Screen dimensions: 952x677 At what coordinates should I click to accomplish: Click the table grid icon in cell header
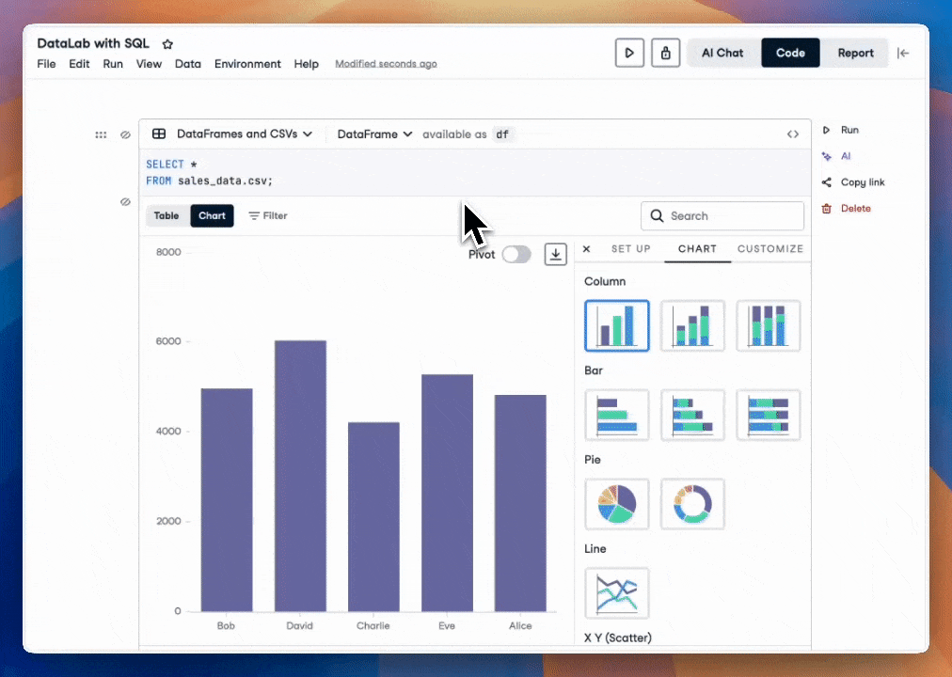(159, 134)
